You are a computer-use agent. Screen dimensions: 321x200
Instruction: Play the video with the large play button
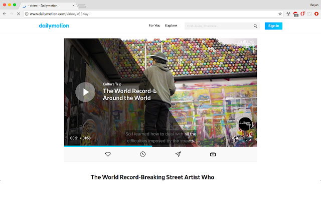85,92
